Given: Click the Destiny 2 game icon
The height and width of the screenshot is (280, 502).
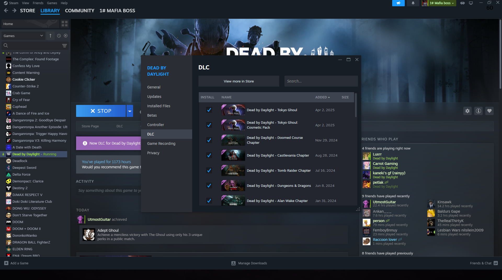Looking at the screenshot, I should point(9,188).
